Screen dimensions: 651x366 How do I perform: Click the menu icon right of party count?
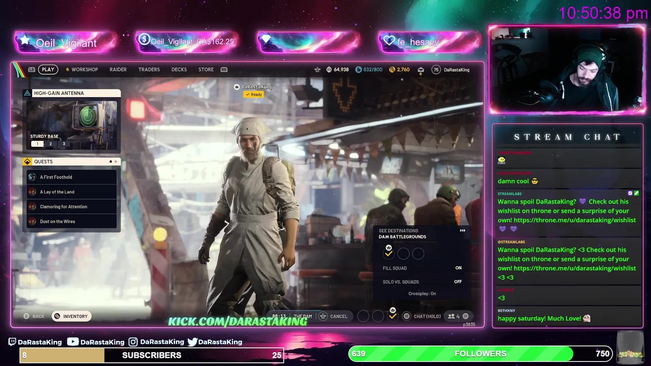coord(465,316)
